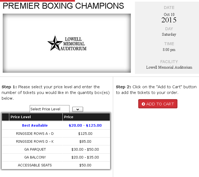Click the $125.00 ringside price cell
This screenshot has height=177, width=199.
85,133
